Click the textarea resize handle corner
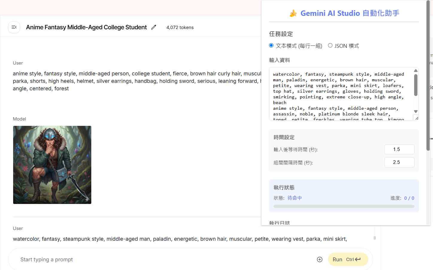 tap(417, 118)
